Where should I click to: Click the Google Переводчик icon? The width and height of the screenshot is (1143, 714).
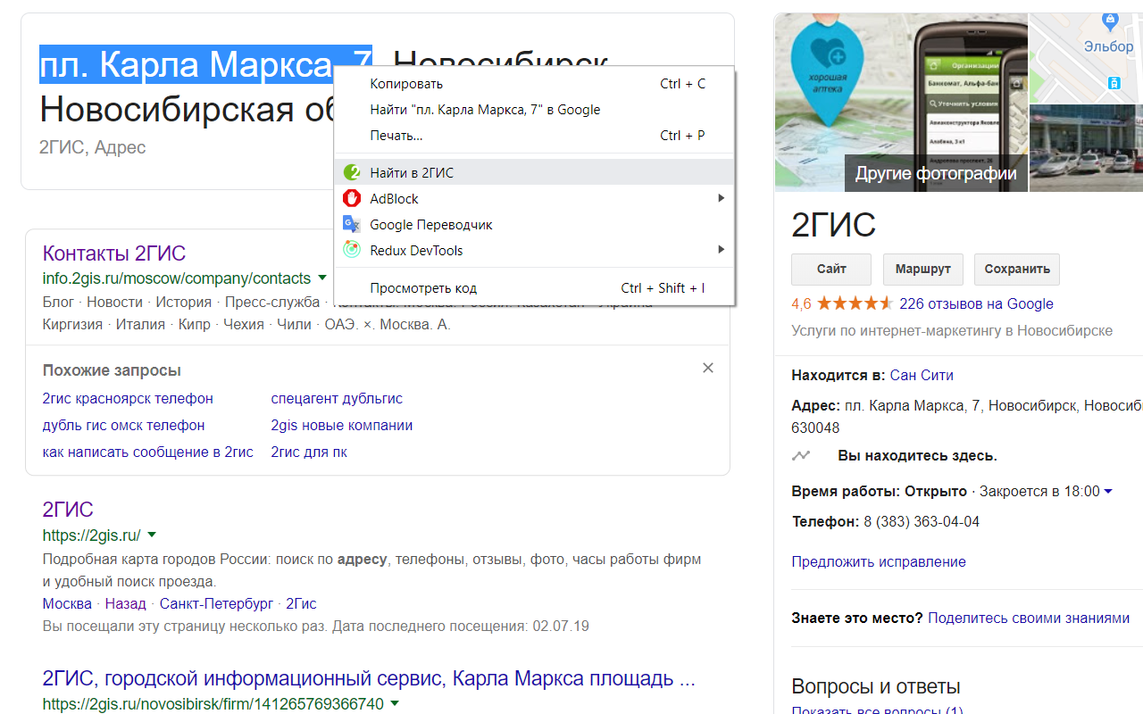352,224
